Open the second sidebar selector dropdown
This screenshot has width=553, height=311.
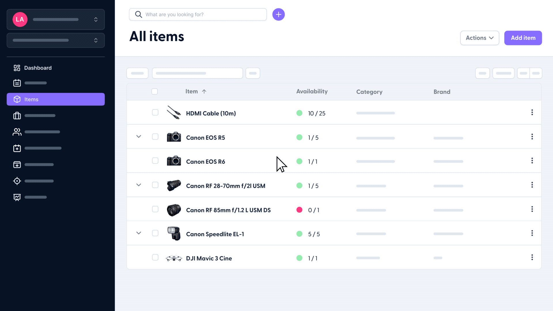point(56,40)
